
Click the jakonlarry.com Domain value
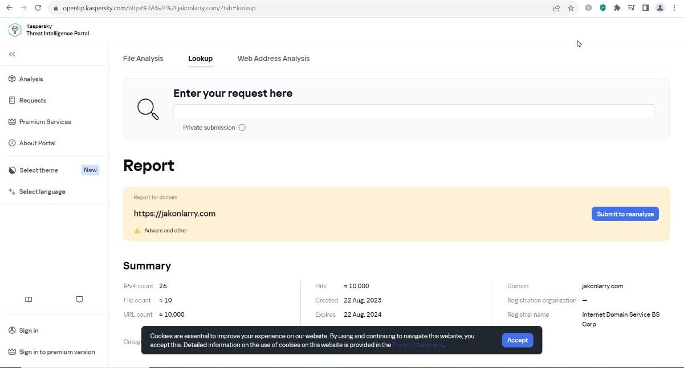click(x=602, y=286)
